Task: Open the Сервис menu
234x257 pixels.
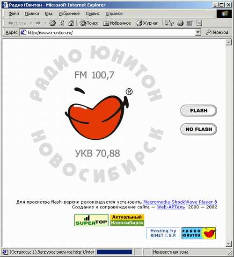Action: [x=93, y=14]
